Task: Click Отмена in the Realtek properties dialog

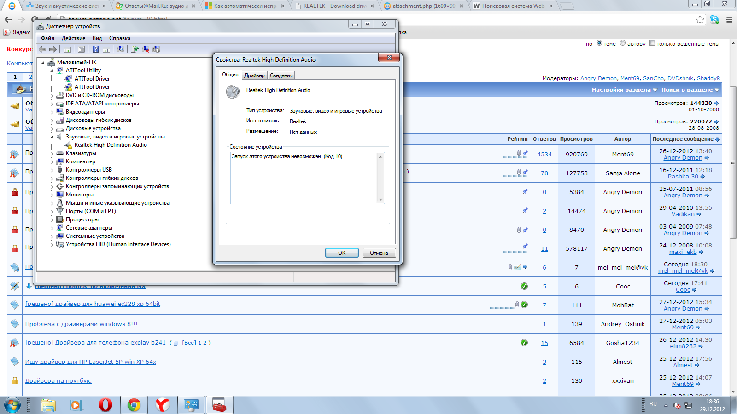Action: click(379, 253)
